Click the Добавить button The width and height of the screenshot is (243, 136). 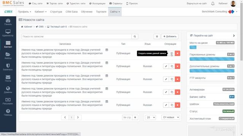pos(170,37)
